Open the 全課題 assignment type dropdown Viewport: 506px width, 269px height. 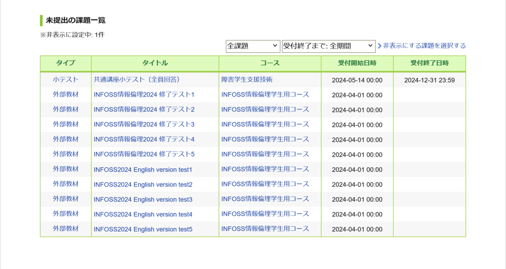[253, 46]
